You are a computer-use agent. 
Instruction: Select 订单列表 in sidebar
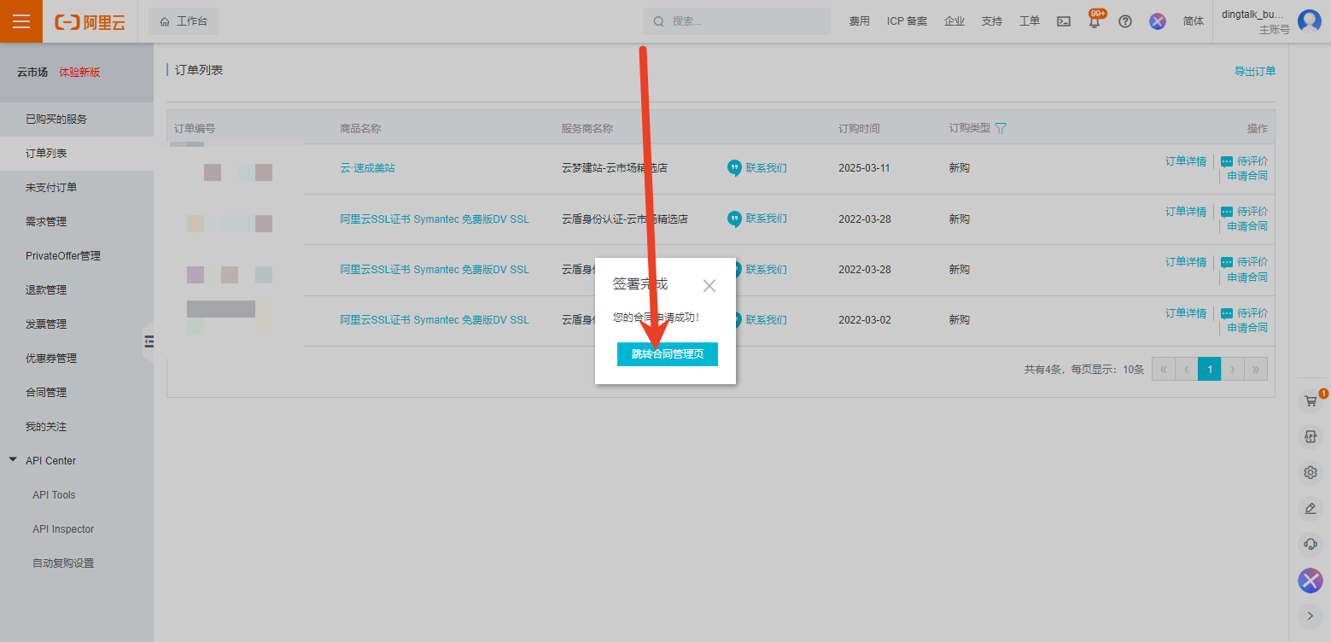click(x=77, y=154)
